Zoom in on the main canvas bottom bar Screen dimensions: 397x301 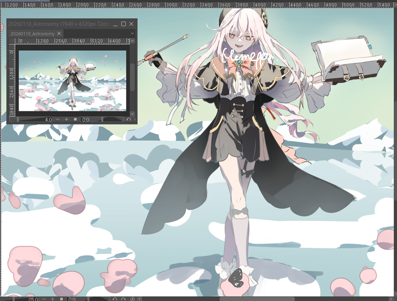(x=53, y=299)
